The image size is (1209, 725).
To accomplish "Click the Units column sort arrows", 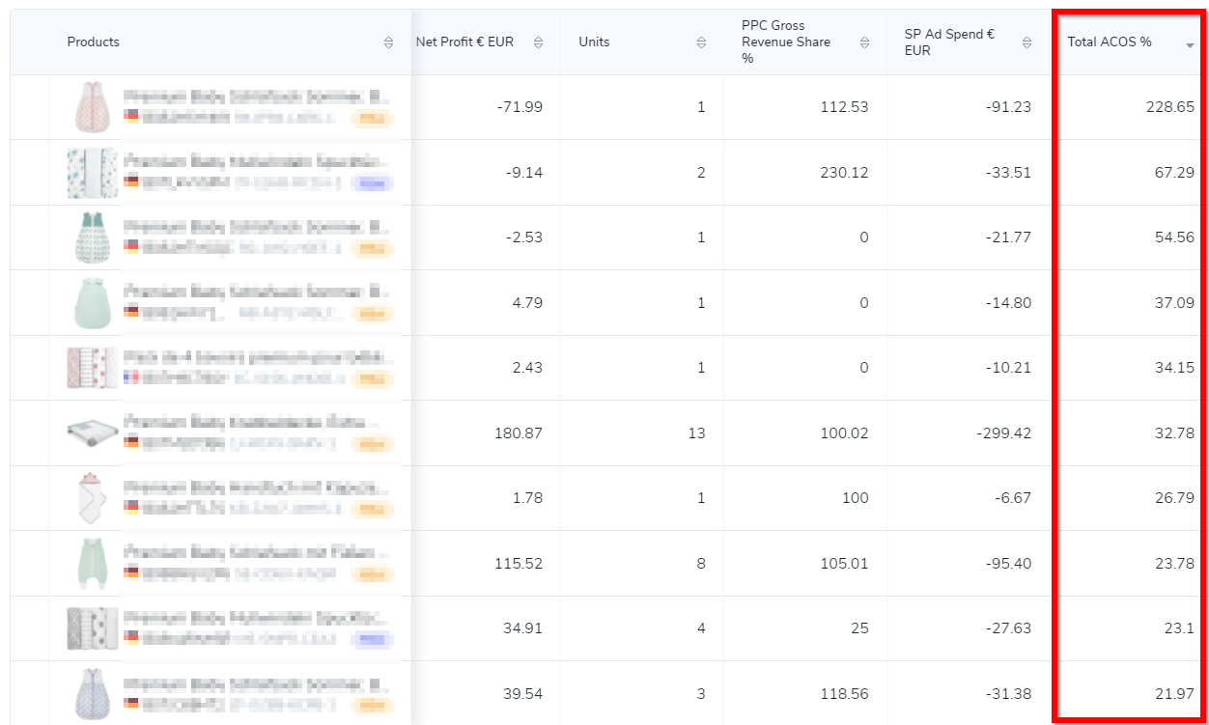I will click(702, 42).
